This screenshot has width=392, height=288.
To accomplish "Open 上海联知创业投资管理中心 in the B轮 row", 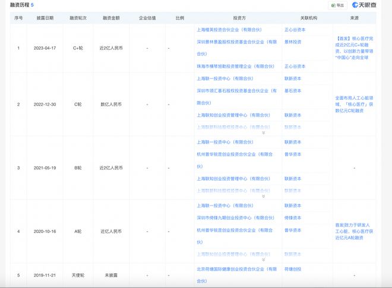I will [x=233, y=179].
